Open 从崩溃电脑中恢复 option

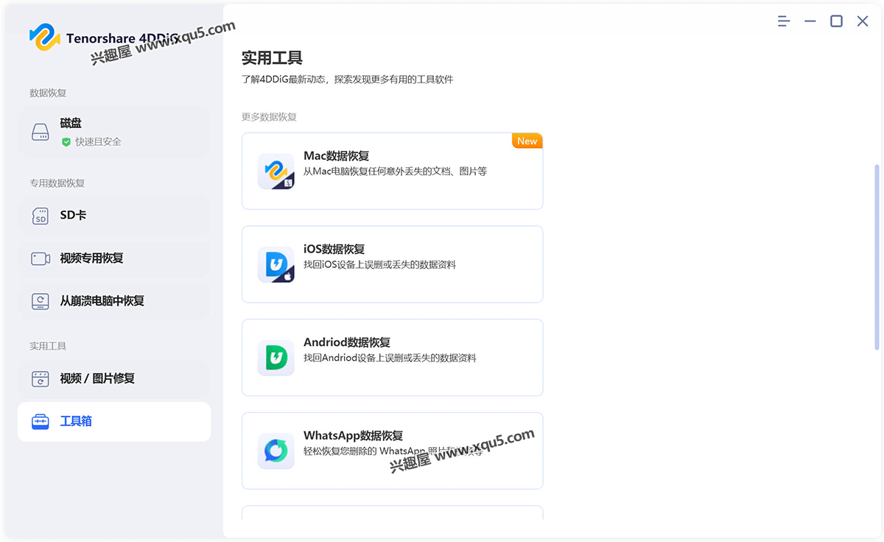tap(102, 301)
